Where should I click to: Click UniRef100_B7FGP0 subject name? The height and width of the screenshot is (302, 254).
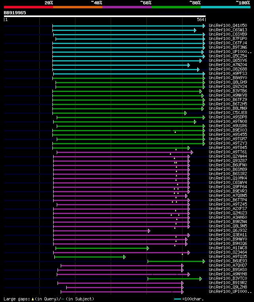point(228,39)
